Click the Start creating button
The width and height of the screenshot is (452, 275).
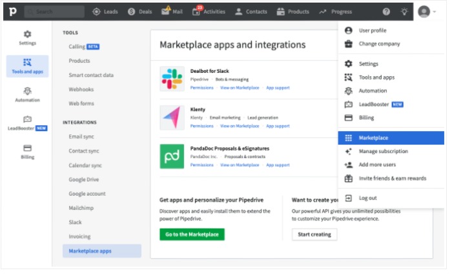coord(314,234)
